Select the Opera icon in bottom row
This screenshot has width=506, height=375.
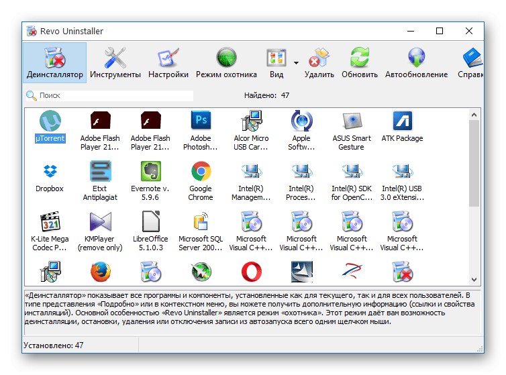(251, 272)
